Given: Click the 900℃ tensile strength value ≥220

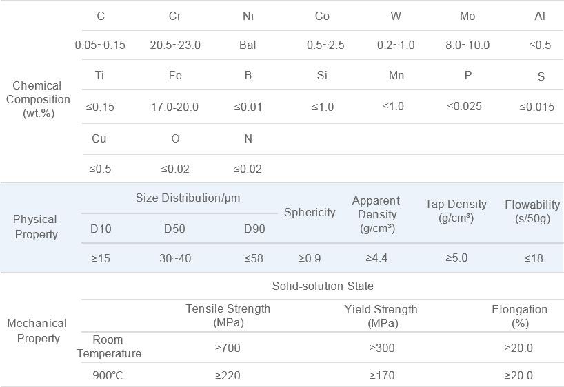Looking at the screenshot, I should pyautogui.click(x=228, y=376).
